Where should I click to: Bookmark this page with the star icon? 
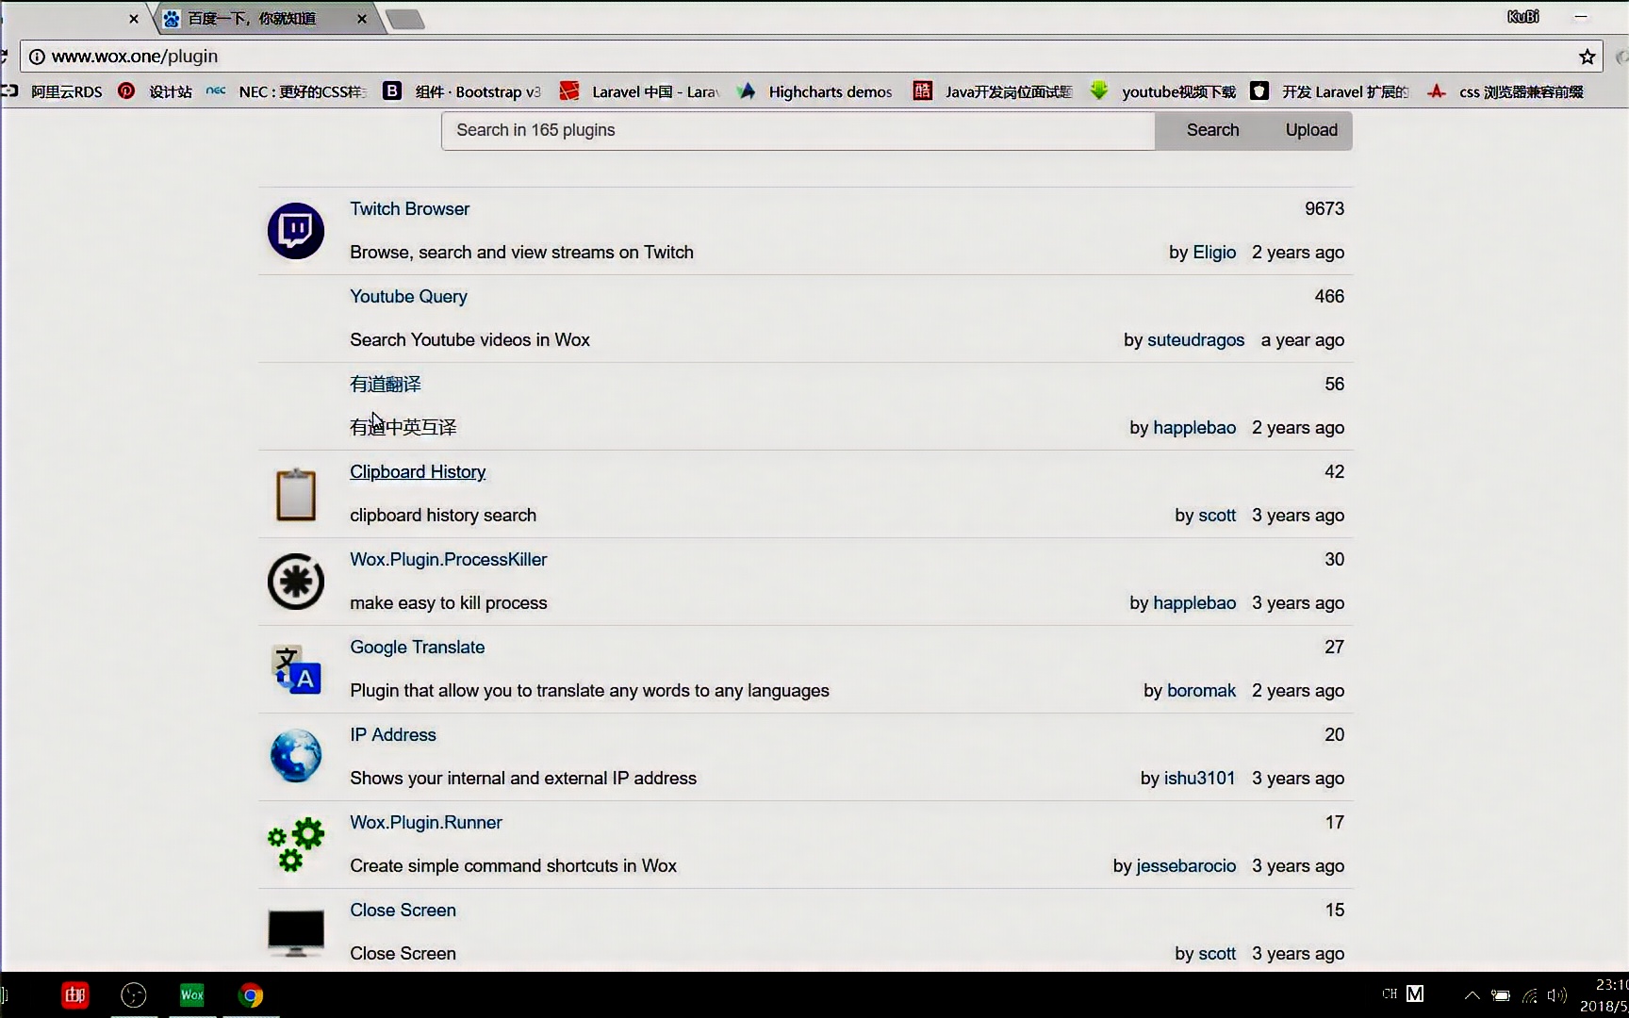point(1588,57)
